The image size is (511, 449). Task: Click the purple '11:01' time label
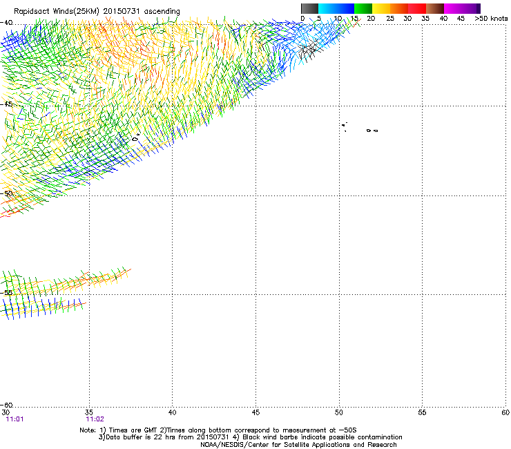15,419
